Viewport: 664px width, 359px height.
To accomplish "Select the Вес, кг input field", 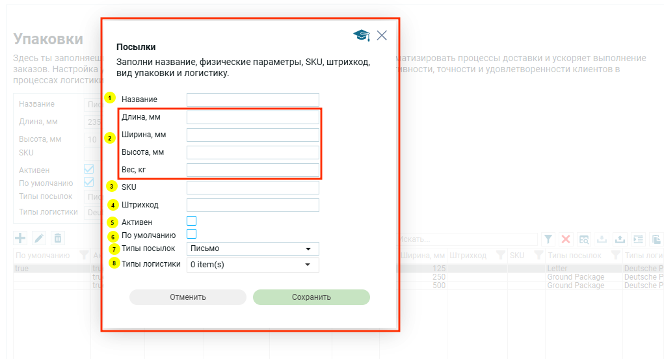I will coord(252,170).
